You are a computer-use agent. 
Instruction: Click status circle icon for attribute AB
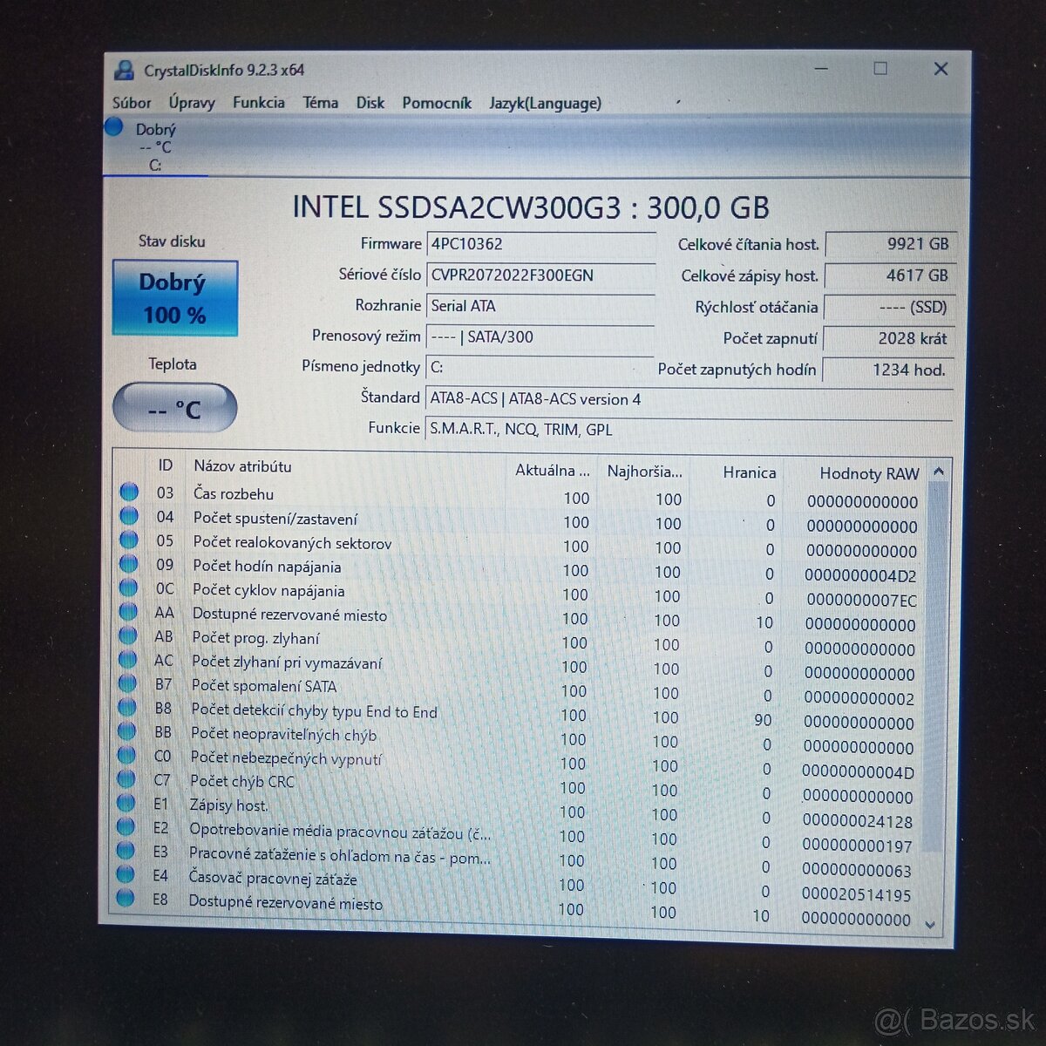[128, 635]
